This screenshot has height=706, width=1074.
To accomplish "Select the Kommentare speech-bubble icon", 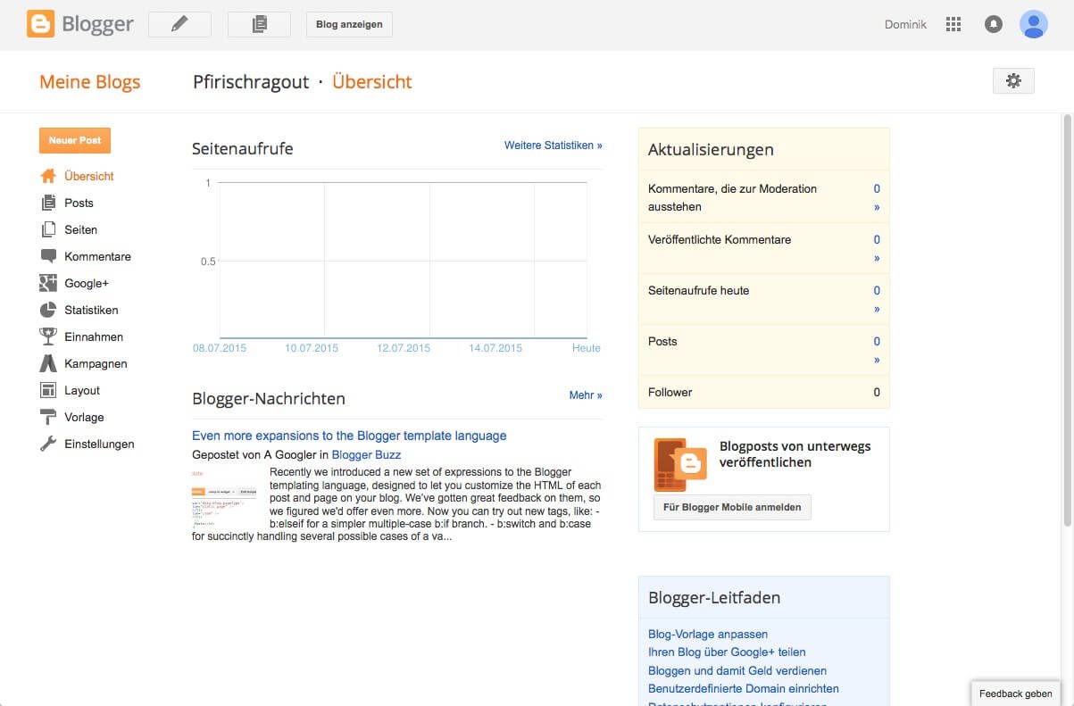I will [x=46, y=256].
